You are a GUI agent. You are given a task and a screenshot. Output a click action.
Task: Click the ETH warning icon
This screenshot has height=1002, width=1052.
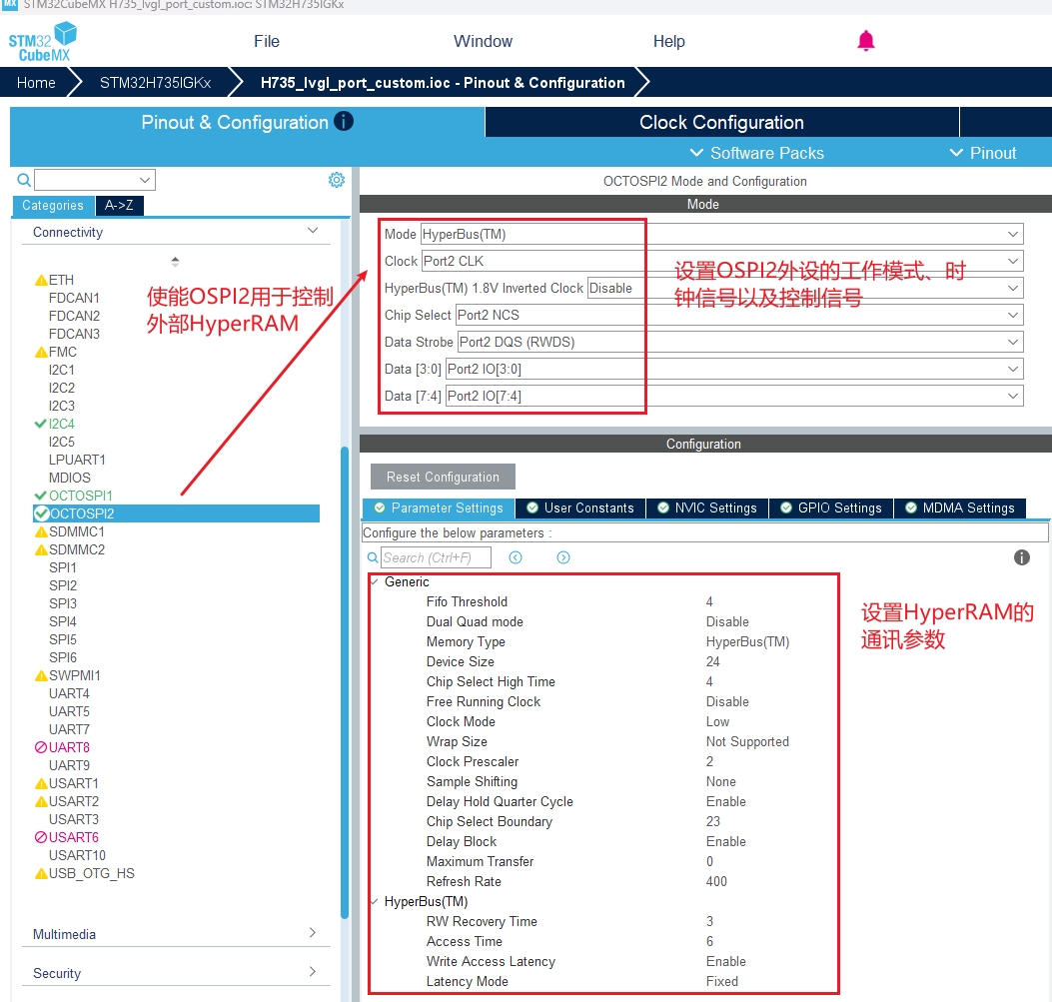tap(41, 281)
